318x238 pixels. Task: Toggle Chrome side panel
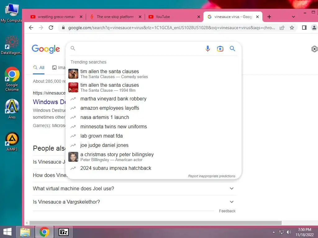pos(304,28)
